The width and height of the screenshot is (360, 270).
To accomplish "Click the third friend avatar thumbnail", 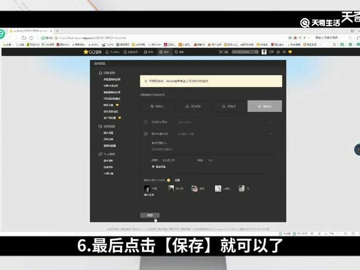I will (194, 189).
